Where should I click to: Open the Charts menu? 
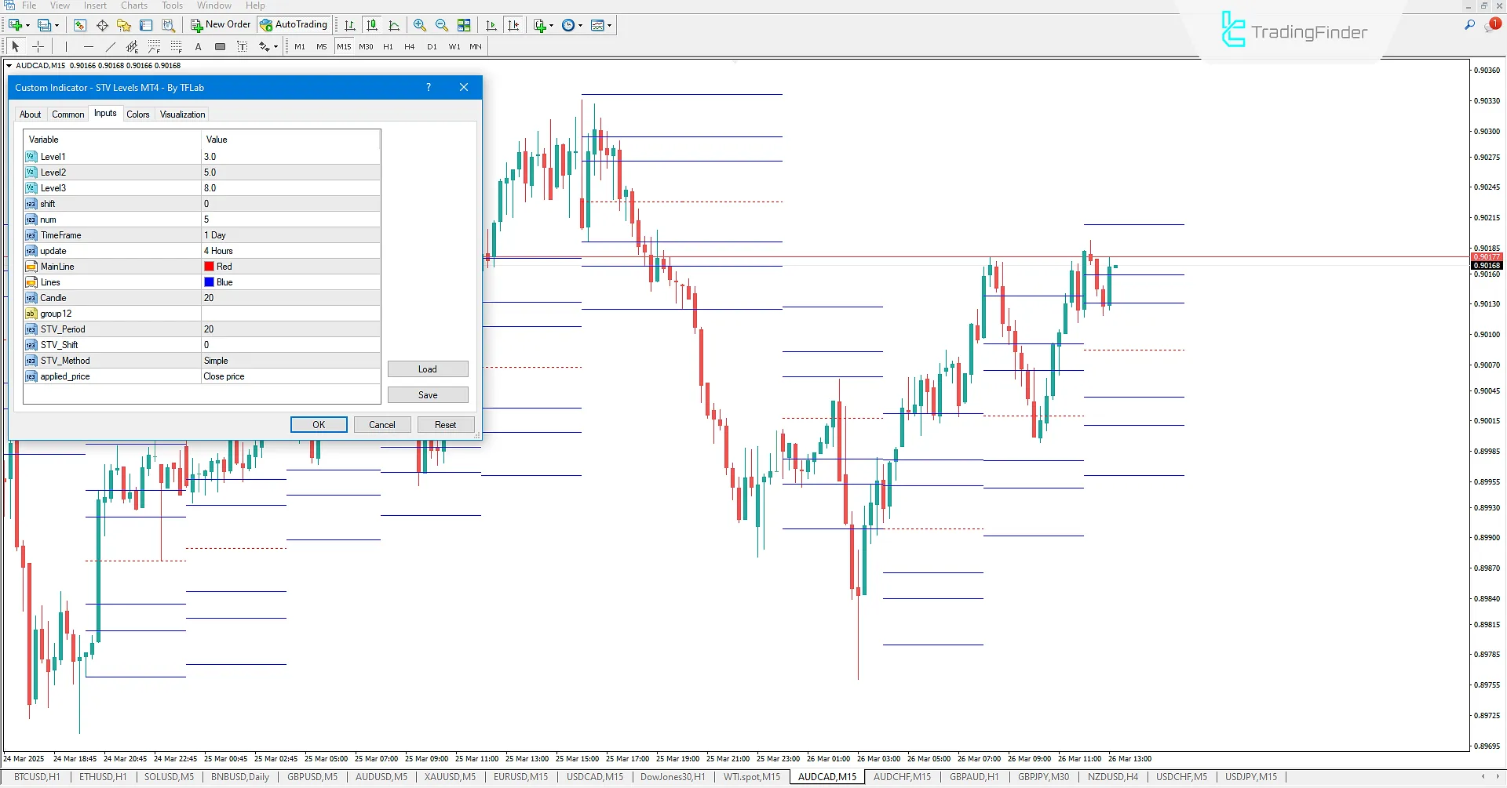pos(133,5)
